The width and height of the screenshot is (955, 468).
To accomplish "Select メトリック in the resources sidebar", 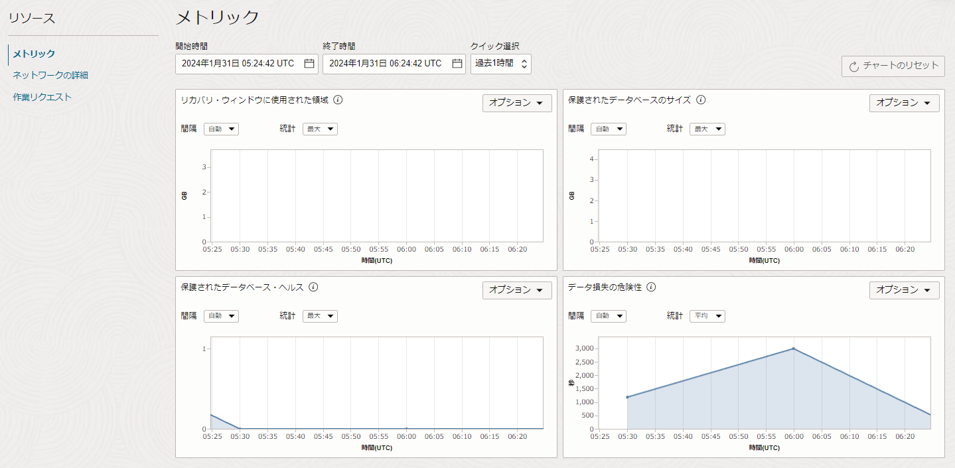I will 34,54.
